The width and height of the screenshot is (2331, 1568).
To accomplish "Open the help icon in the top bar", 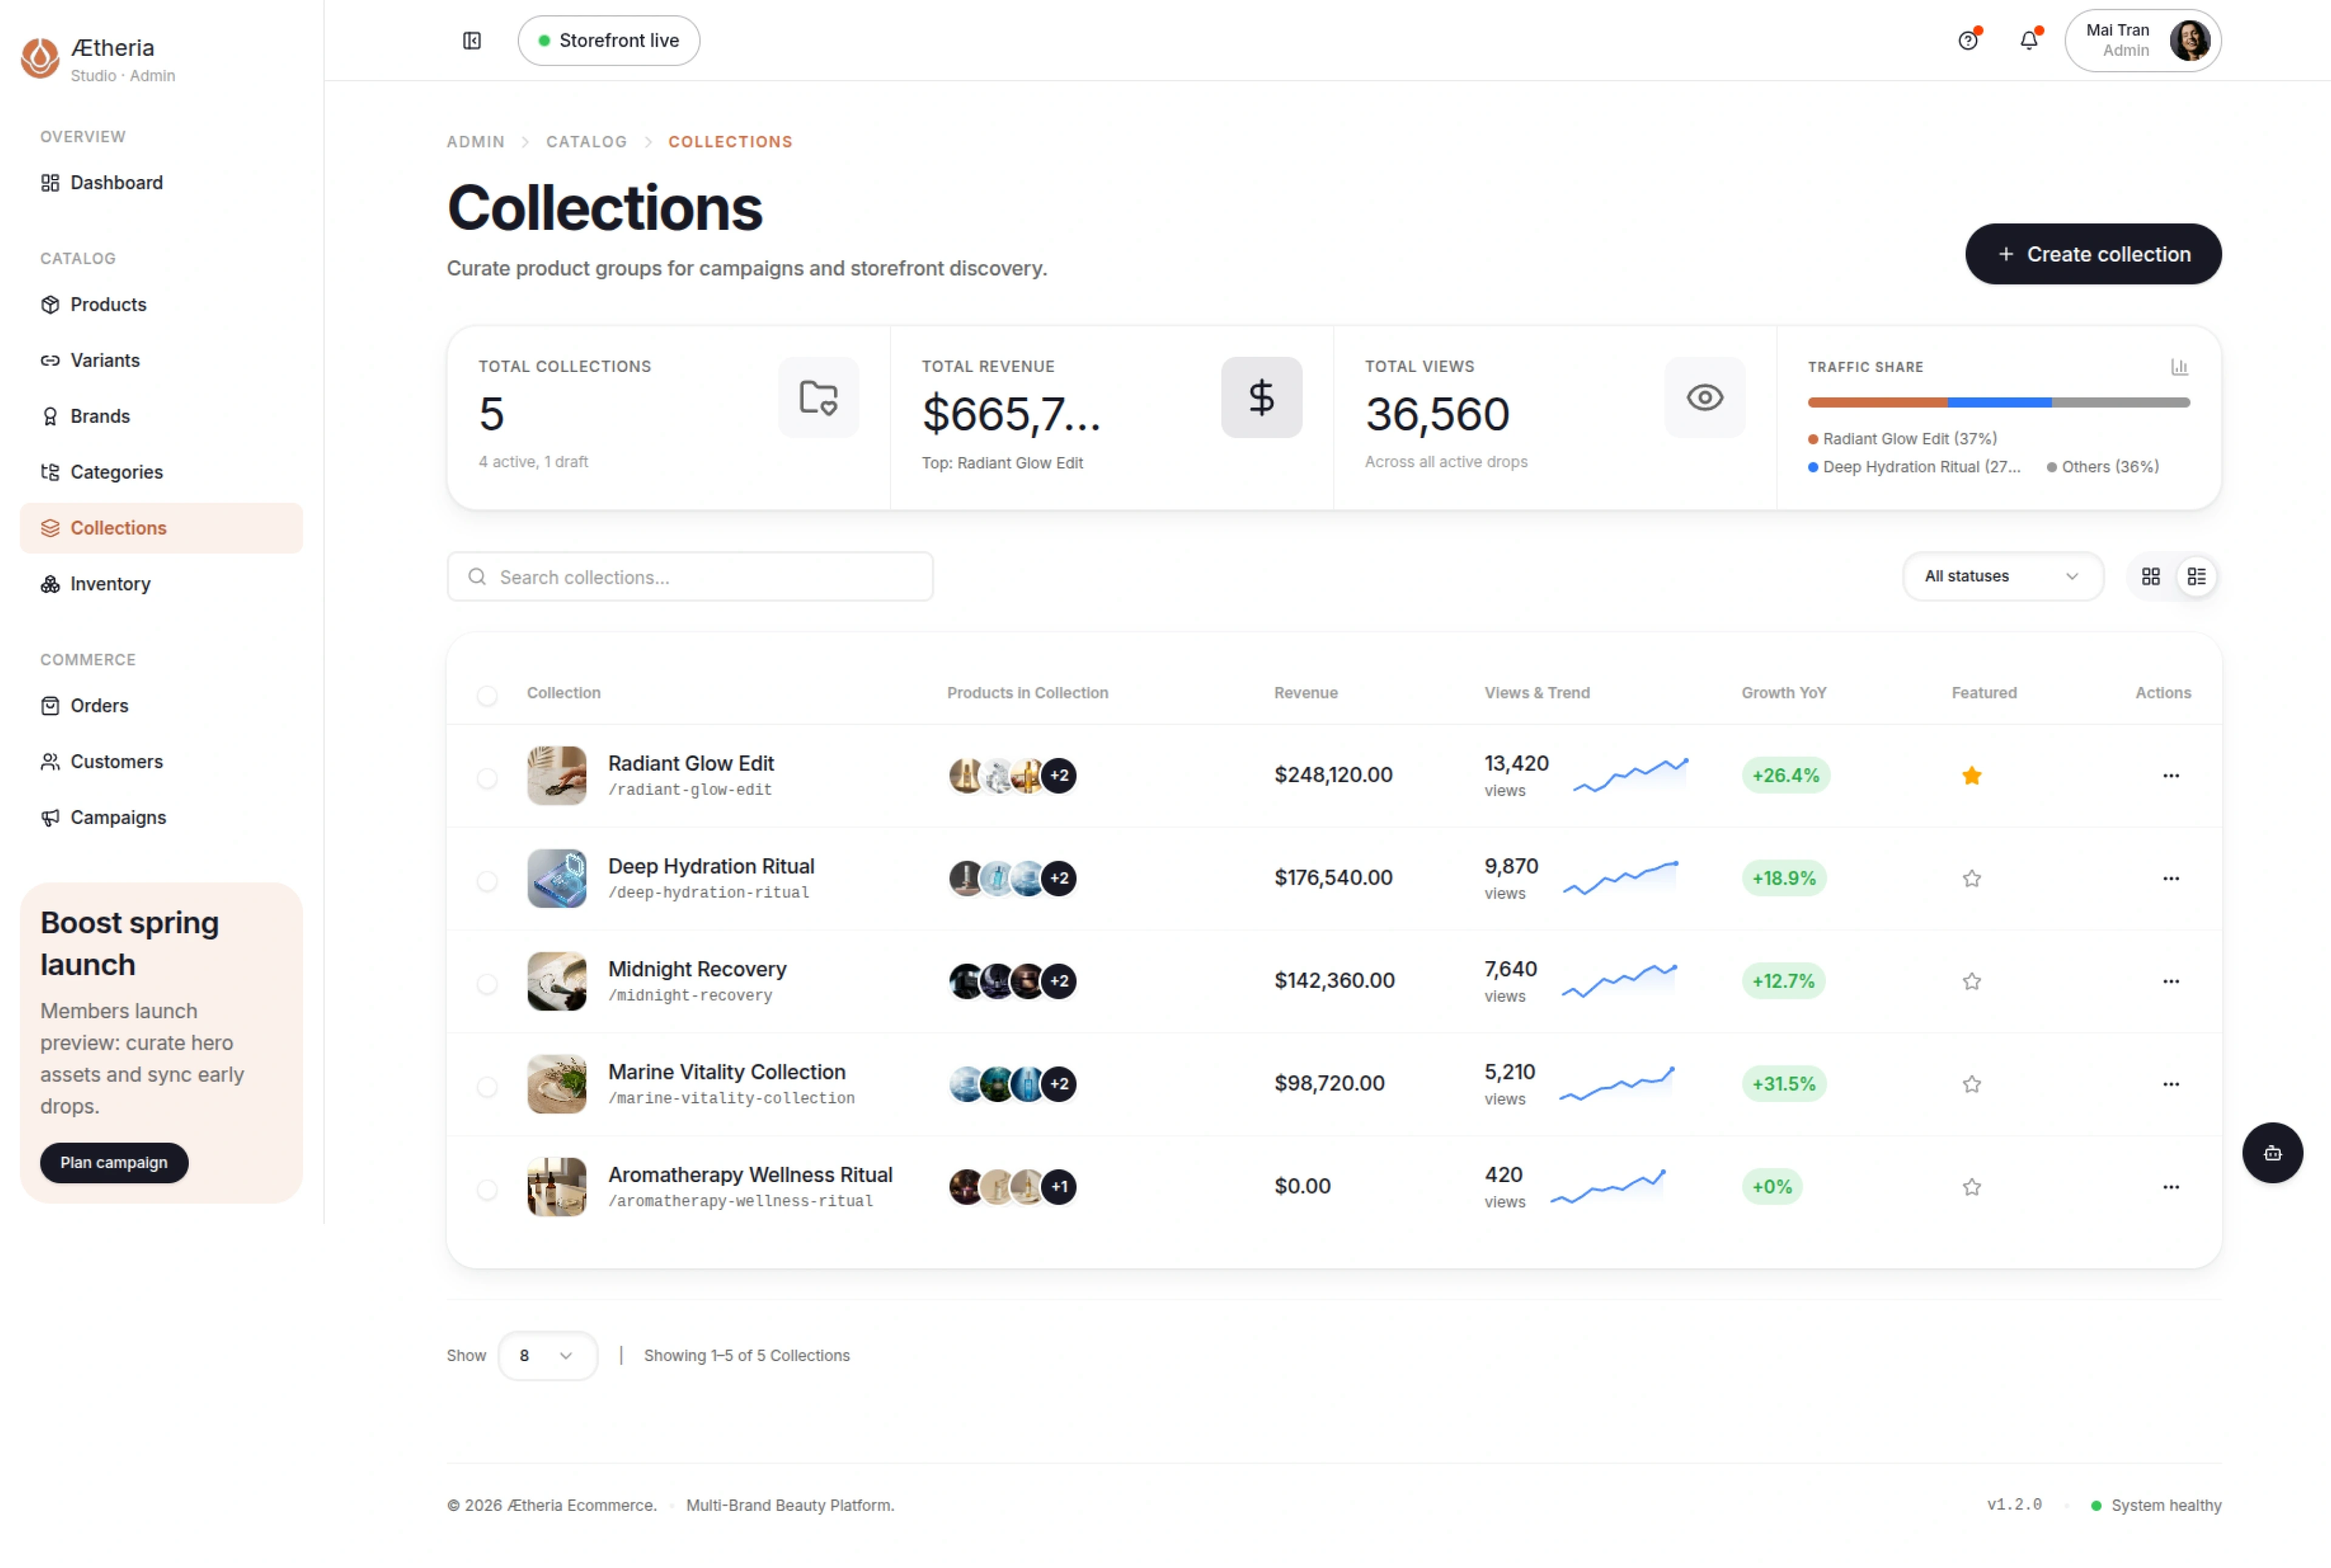I will point(1968,40).
